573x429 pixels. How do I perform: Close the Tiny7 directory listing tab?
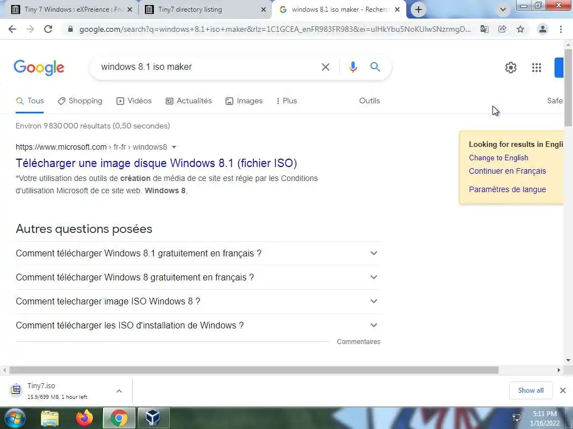pyautogui.click(x=264, y=10)
